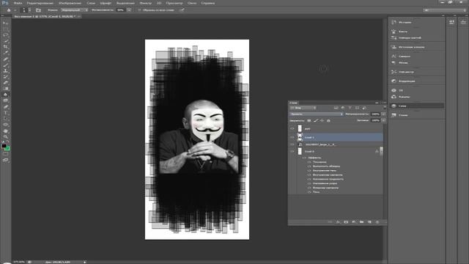Select the Hand tool
The image size is (469, 264).
[5, 131]
